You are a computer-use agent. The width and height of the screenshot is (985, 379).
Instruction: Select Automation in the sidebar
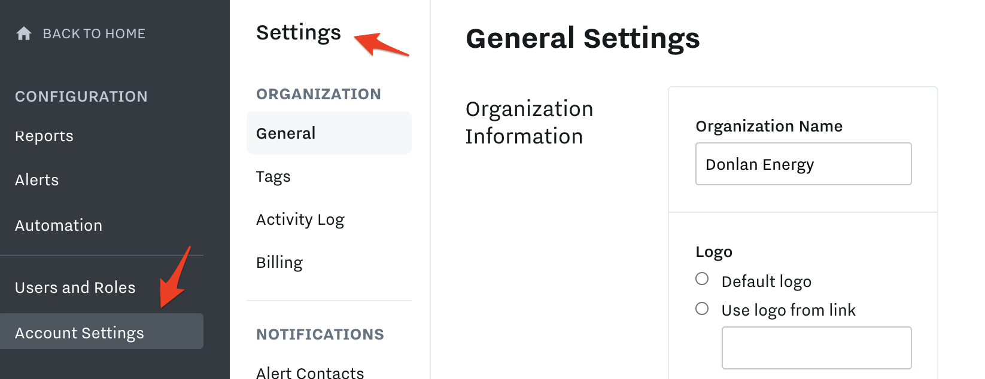tap(59, 225)
